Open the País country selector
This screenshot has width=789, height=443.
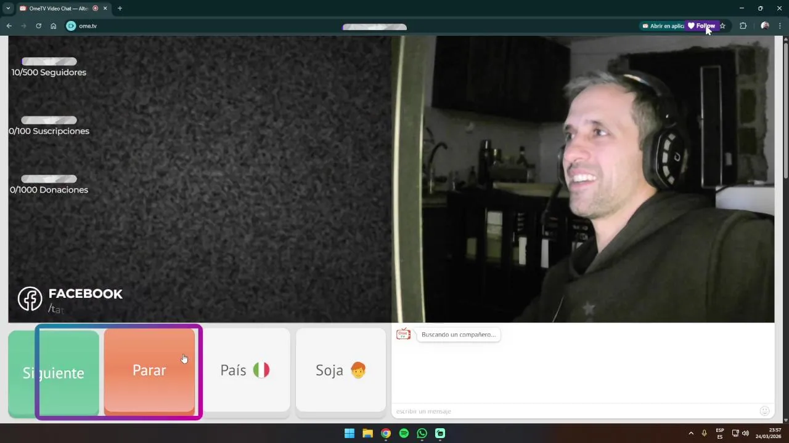pyautogui.click(x=246, y=370)
